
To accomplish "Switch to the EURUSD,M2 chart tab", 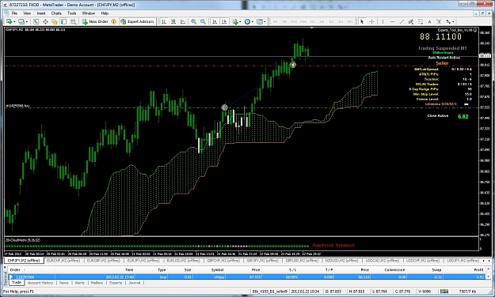I will (183, 261).
